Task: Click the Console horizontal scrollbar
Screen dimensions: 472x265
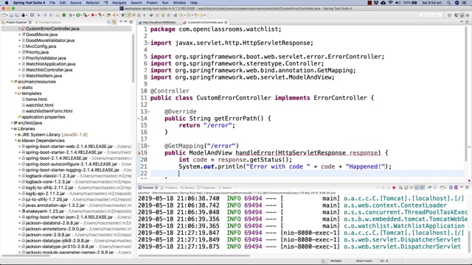Action: 194,255
